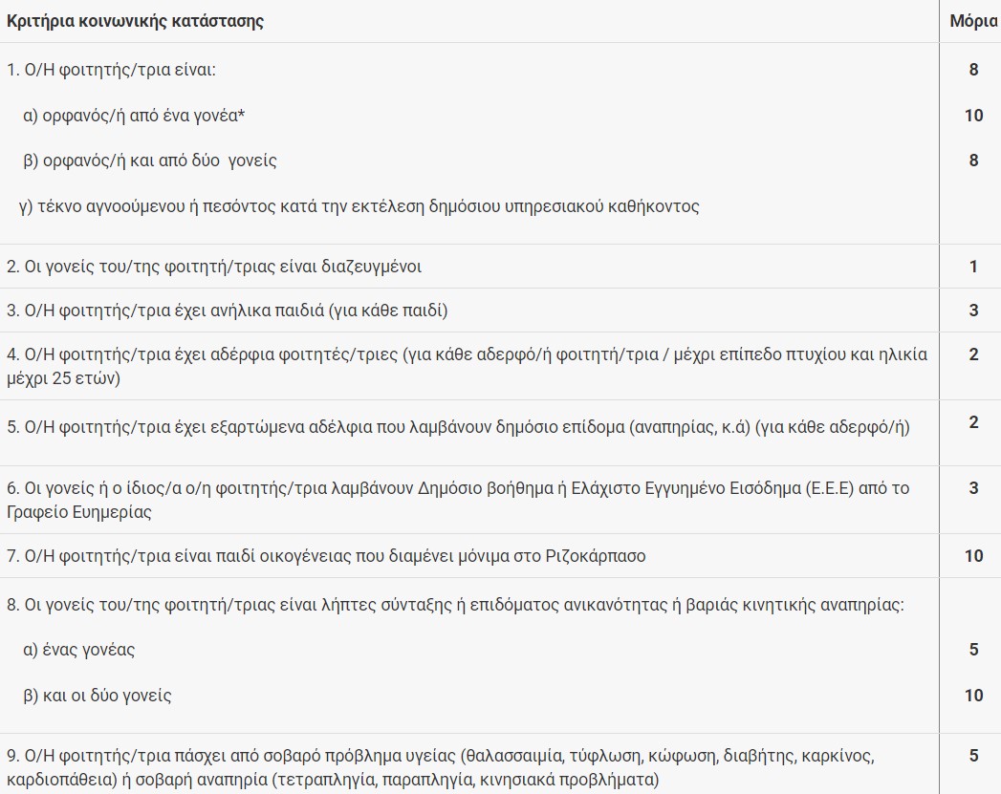The width and height of the screenshot is (1001, 794).
Task: Click the points value for the Ριζοκάρπασο row
Action: (x=973, y=555)
